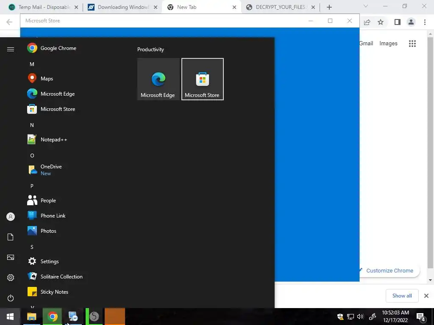
Task: Open a new Chrome tab with plus button
Action: 329,7
